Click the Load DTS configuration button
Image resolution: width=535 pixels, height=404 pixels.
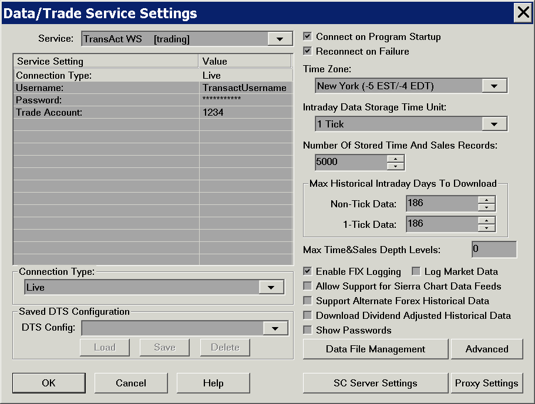[105, 348]
